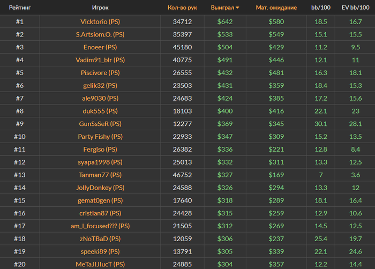Click EV bb/100 value 3.6
The width and height of the screenshot is (375, 269).
[355, 175]
